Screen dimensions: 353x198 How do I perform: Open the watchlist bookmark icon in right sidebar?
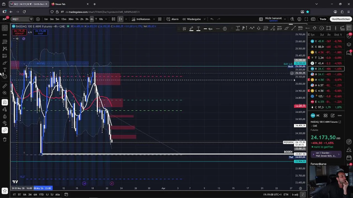click(349, 28)
